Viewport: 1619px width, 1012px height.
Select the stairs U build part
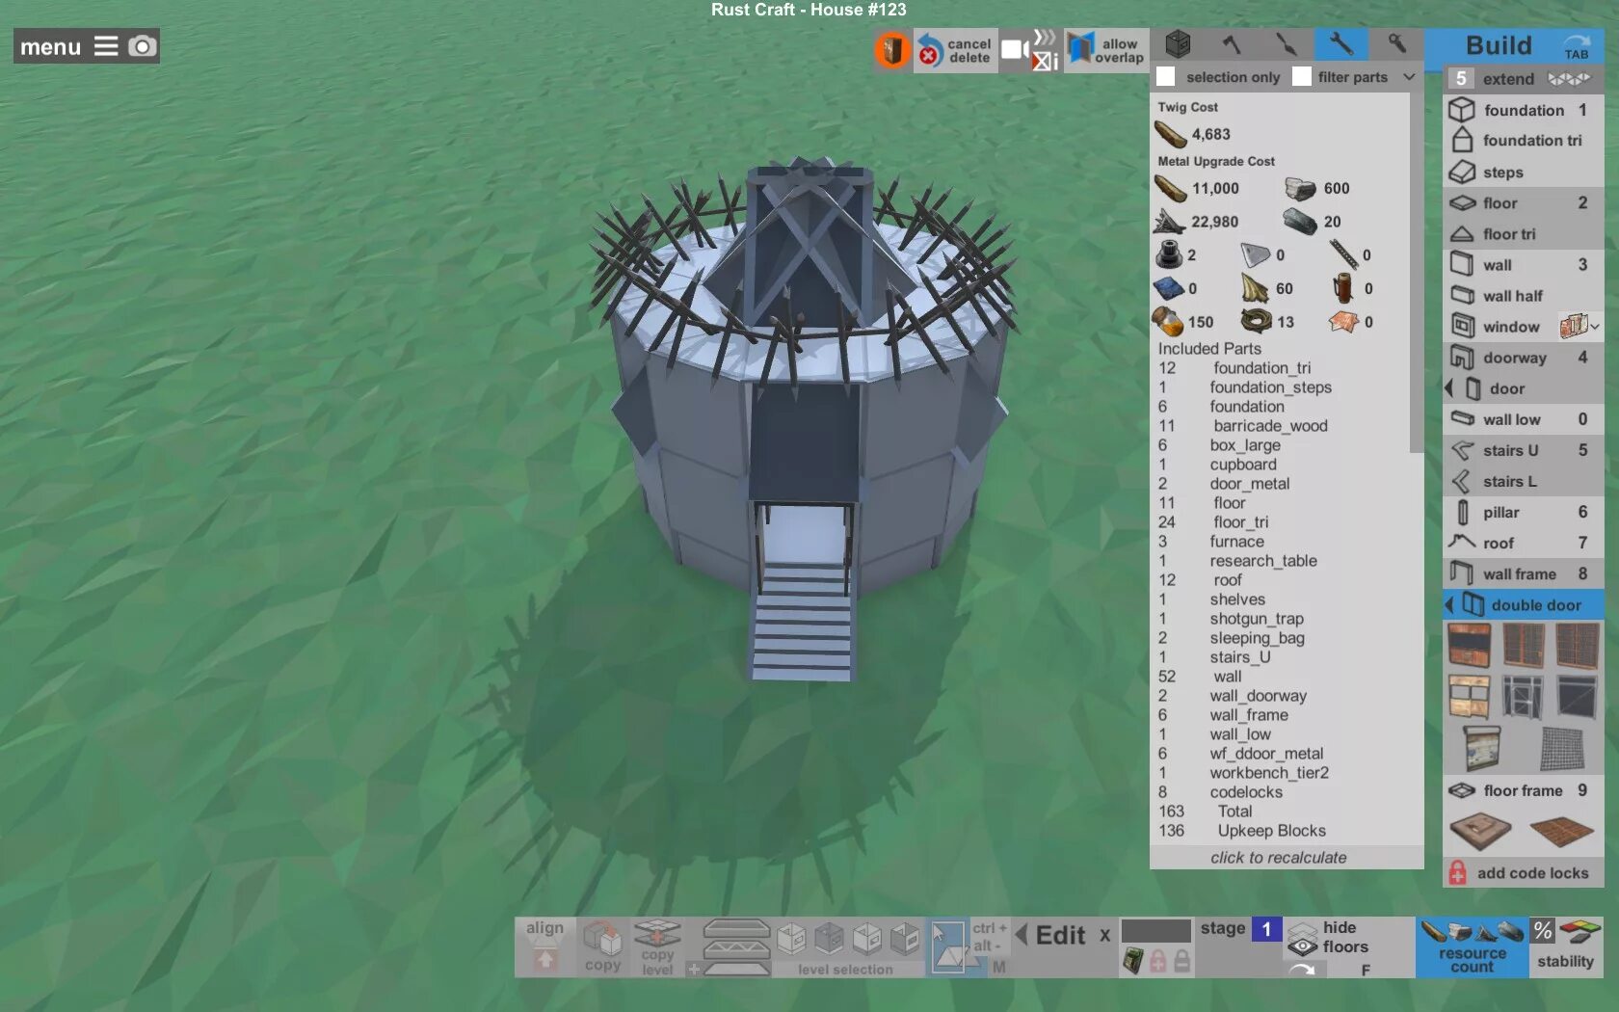[x=1524, y=450]
